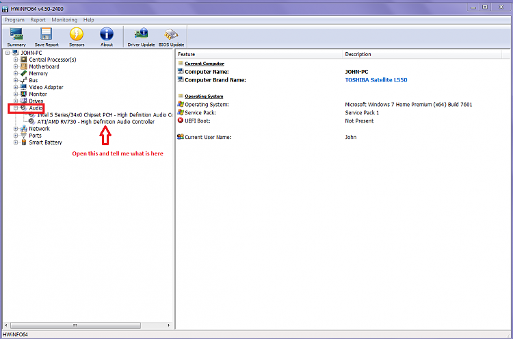Select the Memory module icon

23,73
